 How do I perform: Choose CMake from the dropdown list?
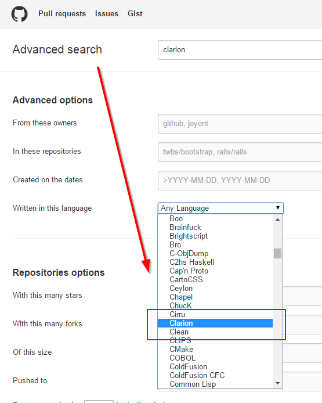pos(215,349)
